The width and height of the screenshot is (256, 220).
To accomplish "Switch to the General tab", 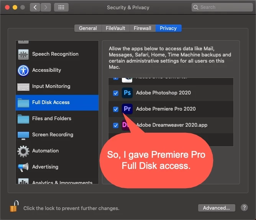I will [x=88, y=28].
